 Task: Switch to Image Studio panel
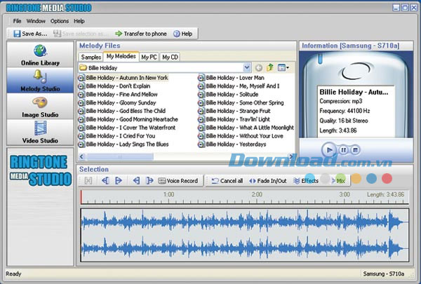pyautogui.click(x=39, y=107)
